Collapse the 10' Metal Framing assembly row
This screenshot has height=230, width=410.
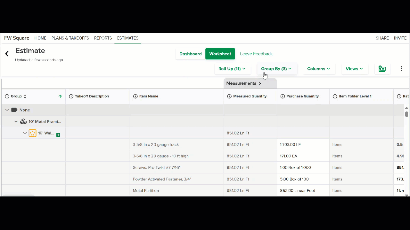tap(16, 121)
